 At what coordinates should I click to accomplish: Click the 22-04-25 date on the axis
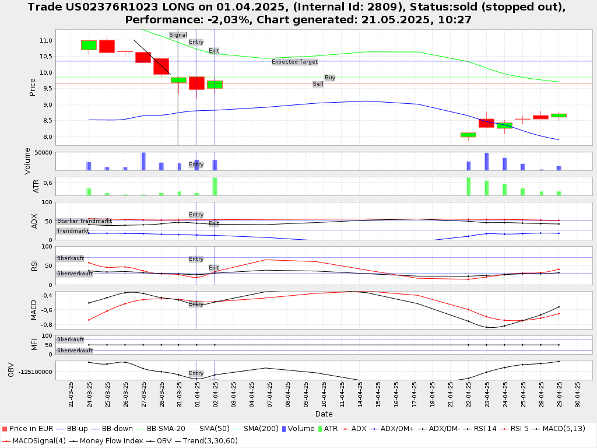pyautogui.click(x=468, y=394)
